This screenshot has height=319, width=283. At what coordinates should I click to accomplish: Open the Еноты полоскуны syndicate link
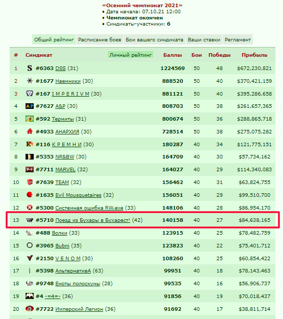[x=78, y=283]
